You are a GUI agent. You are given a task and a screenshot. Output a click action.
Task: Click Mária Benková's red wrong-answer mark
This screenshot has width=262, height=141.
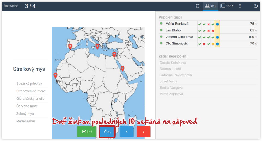pos(208,24)
